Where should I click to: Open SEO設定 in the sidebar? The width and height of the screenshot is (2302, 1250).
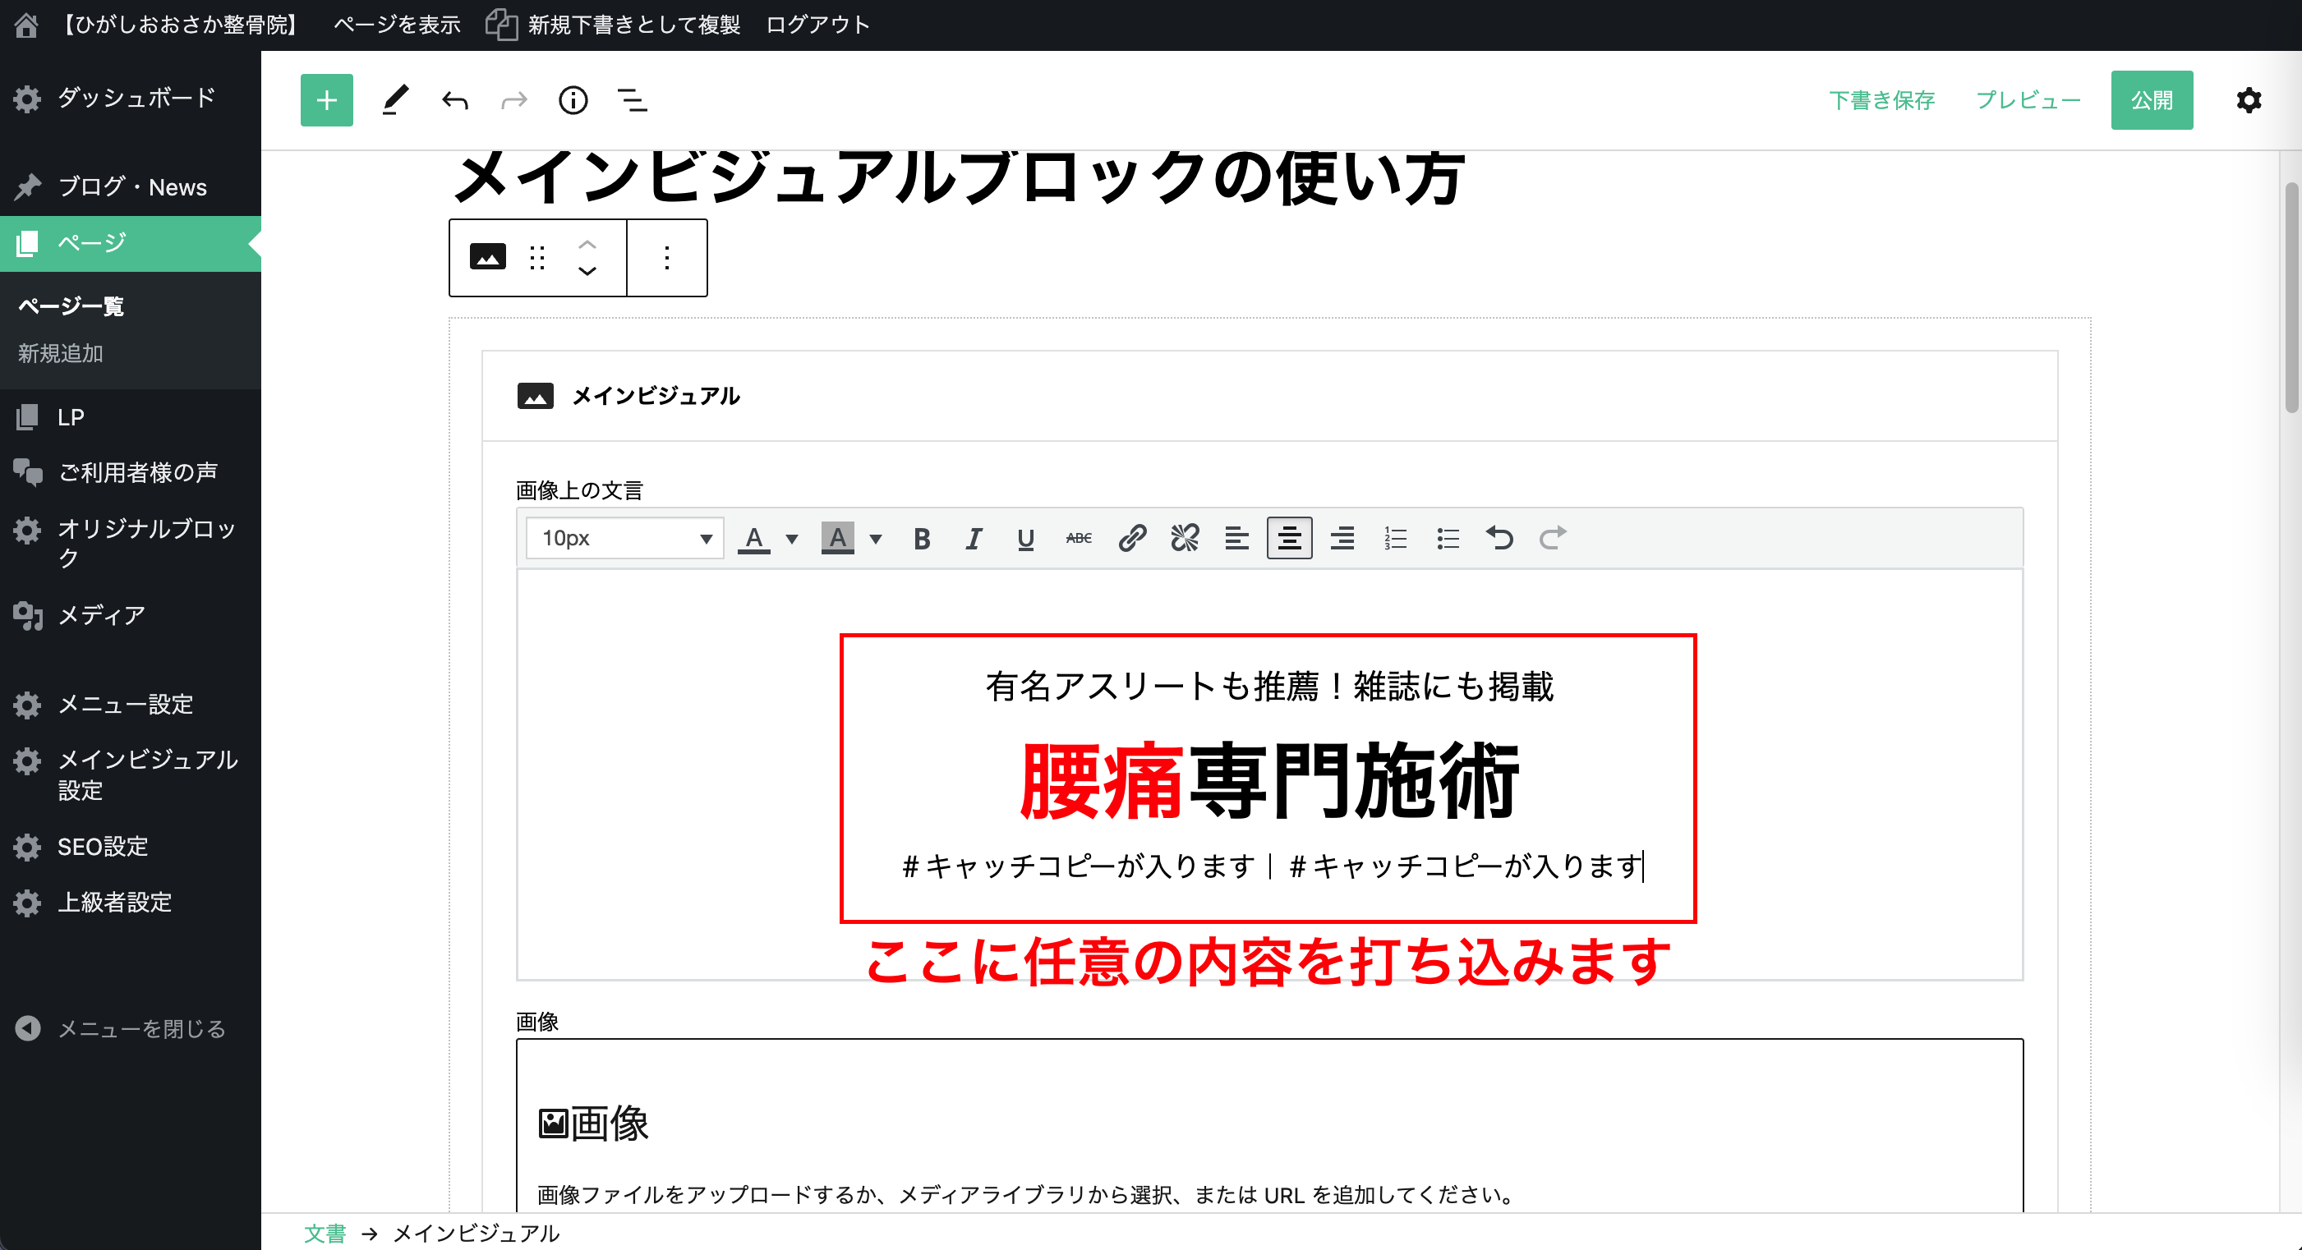(103, 846)
